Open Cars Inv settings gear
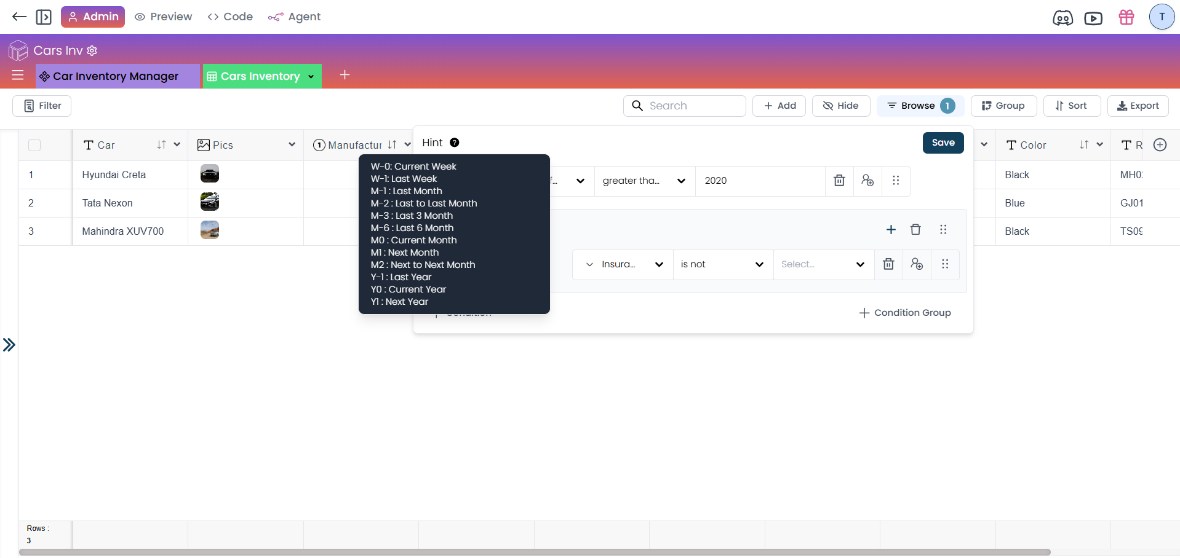 tap(92, 50)
